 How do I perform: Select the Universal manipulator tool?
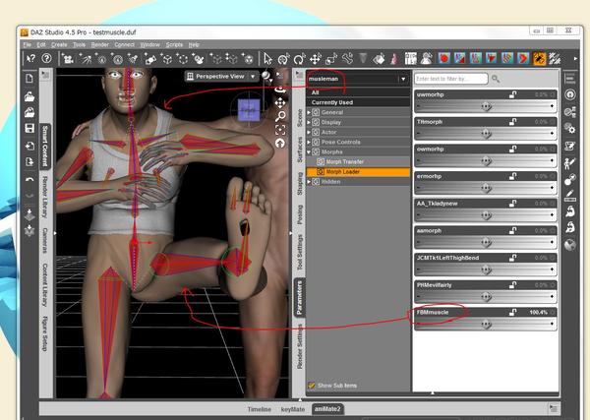click(x=283, y=59)
